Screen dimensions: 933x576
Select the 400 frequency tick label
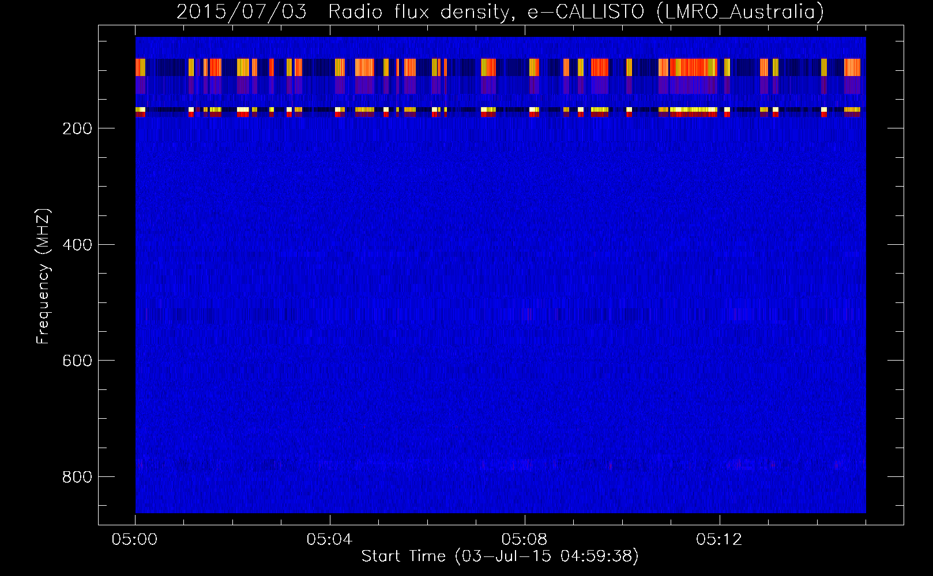click(76, 245)
